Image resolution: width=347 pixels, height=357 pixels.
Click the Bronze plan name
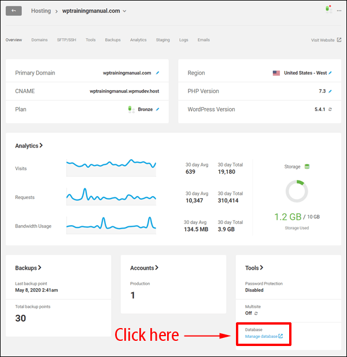pyautogui.click(x=145, y=109)
